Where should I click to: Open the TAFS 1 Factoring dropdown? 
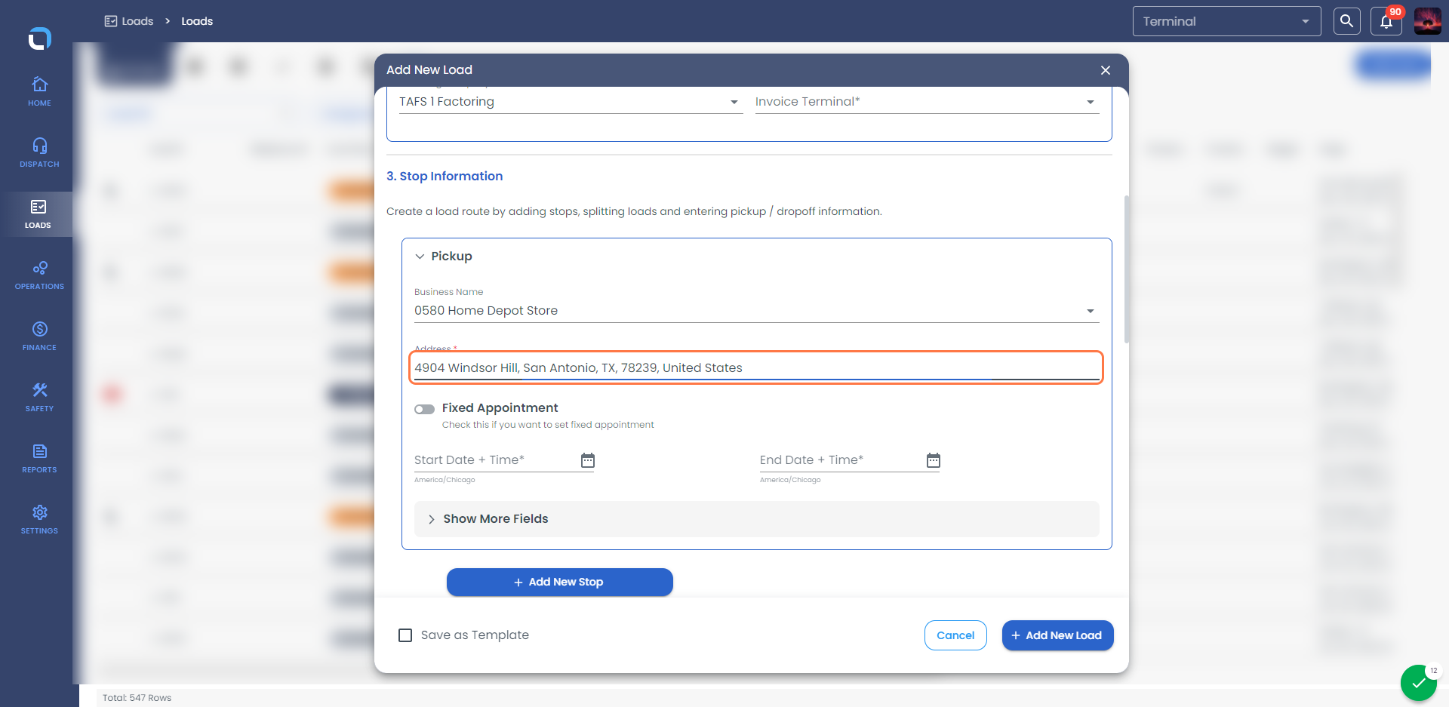[x=571, y=102]
